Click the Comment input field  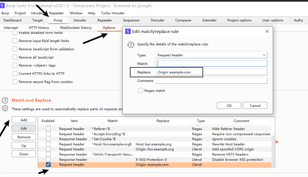click(x=211, y=81)
